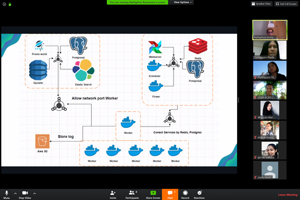
Task: Open the Chat panel
Action: tap(170, 193)
